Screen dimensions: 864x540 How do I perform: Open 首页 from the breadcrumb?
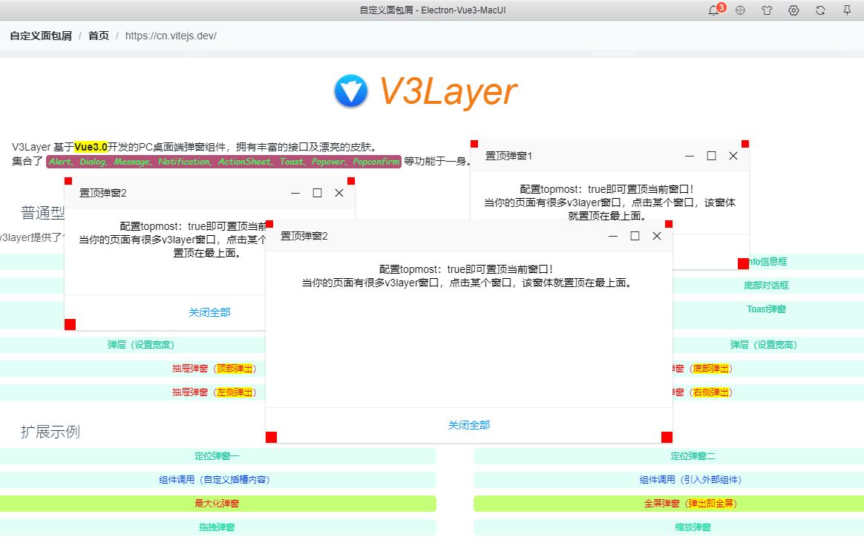click(99, 35)
